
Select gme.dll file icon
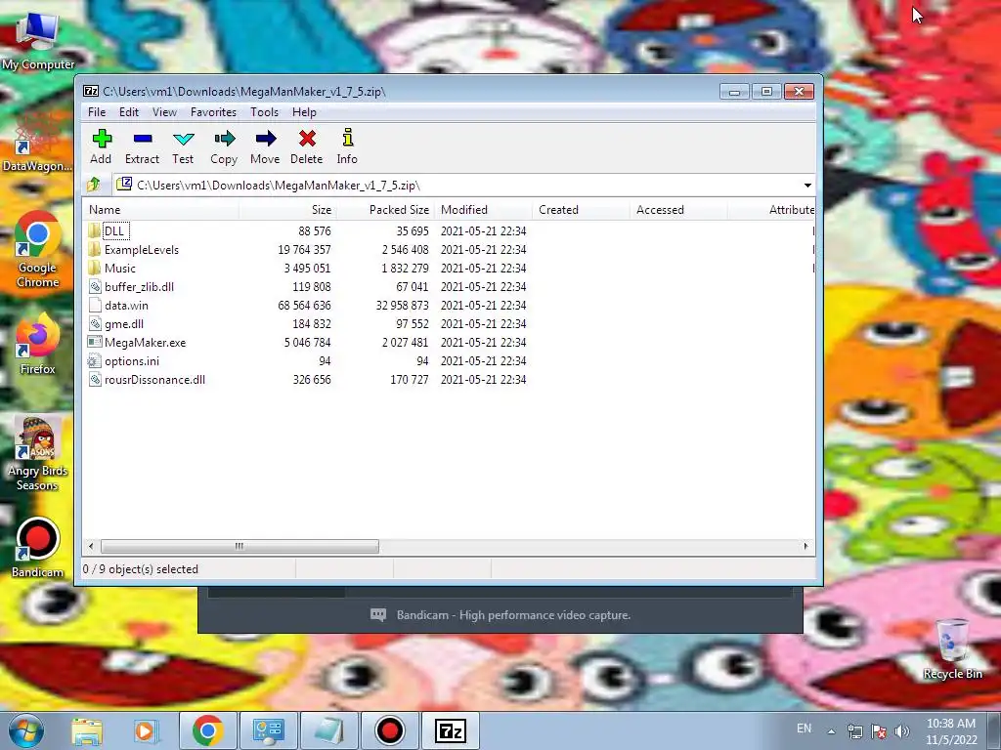click(95, 323)
